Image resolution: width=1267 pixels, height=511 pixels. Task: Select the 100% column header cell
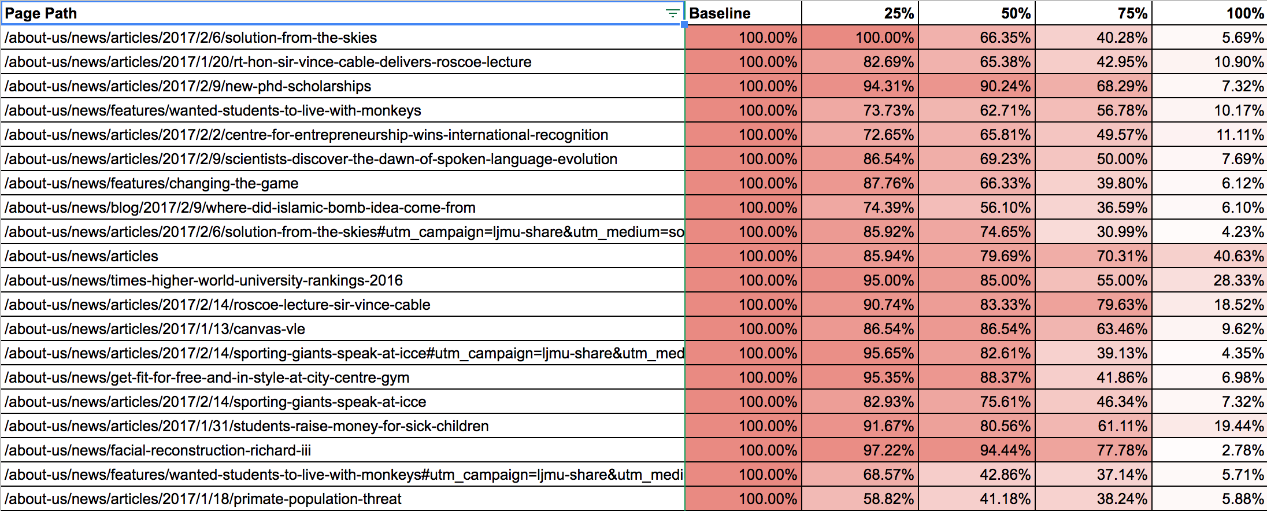pyautogui.click(x=1209, y=13)
